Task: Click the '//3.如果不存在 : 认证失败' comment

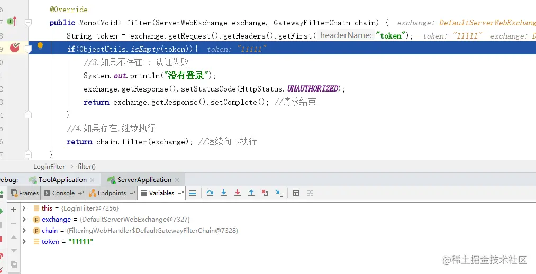Action: (x=136, y=62)
